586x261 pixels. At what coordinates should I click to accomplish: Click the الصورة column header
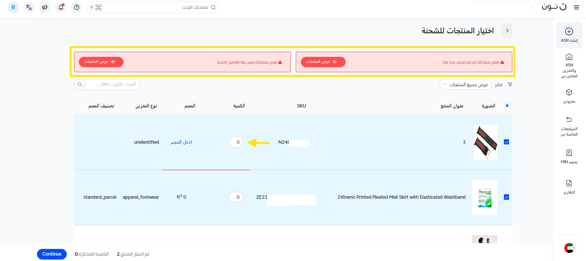point(489,106)
